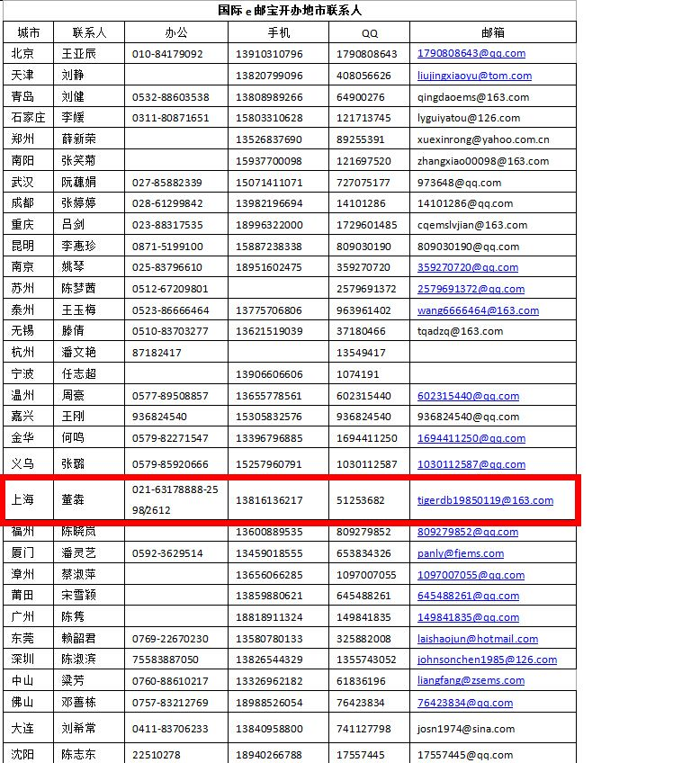The width and height of the screenshot is (691, 763).
Task: Open laishaojun@hotmail.com email link
Action: (478, 639)
